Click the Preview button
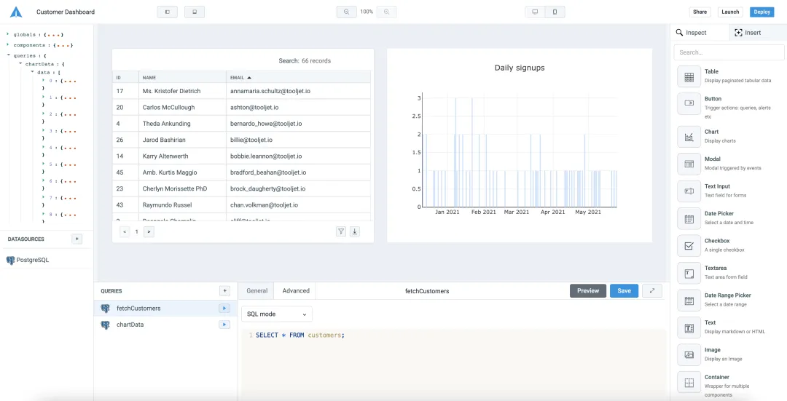Viewport: 787px width, 401px height. click(588, 290)
